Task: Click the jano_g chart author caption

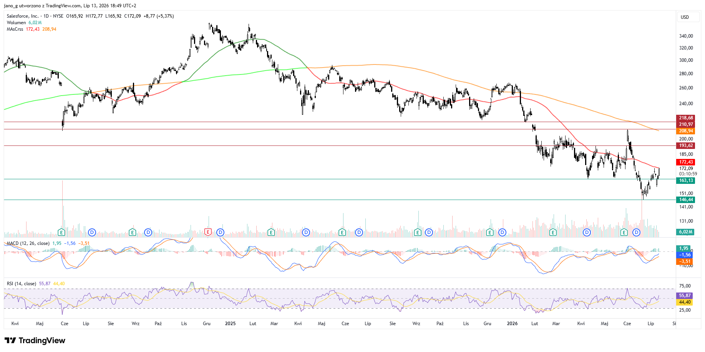Action: point(70,6)
